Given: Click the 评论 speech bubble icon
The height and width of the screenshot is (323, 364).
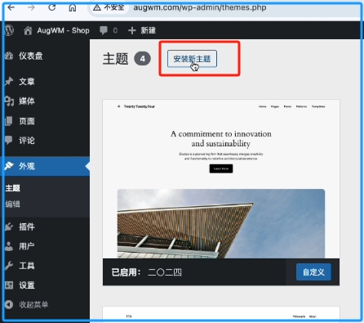Looking at the screenshot, I should pyautogui.click(x=9, y=141).
